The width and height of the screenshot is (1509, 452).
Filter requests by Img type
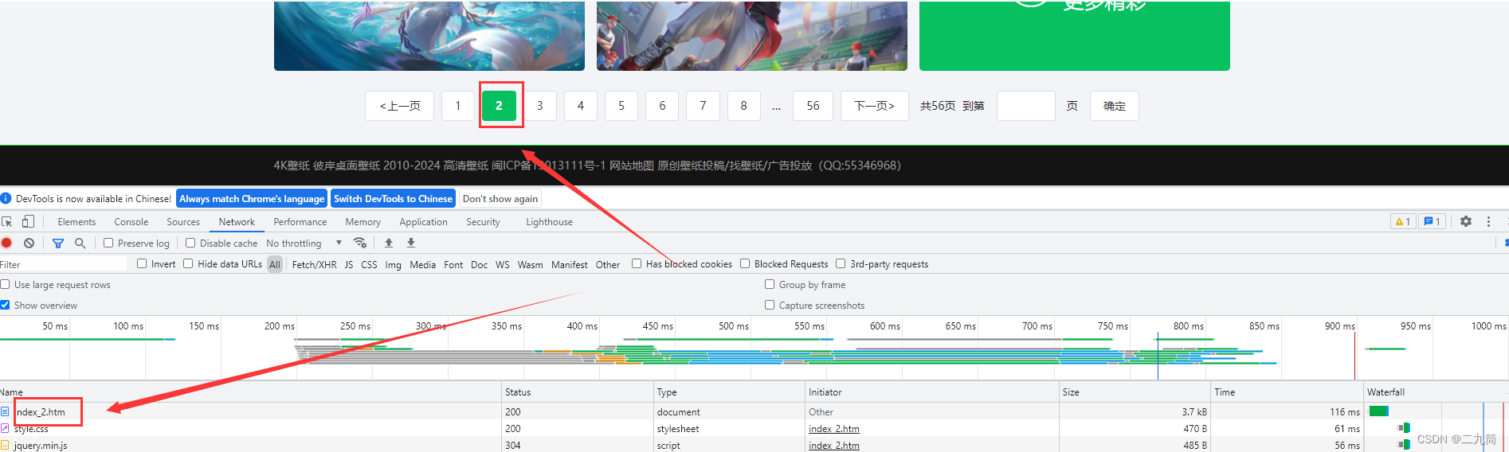(393, 265)
